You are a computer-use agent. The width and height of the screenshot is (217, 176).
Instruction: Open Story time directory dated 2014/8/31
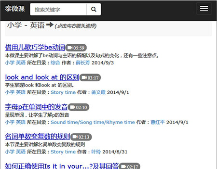(63, 152)
